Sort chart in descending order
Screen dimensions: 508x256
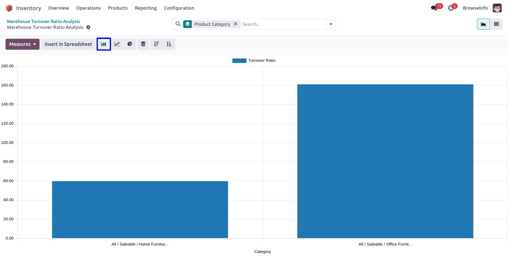pyautogui.click(x=156, y=44)
